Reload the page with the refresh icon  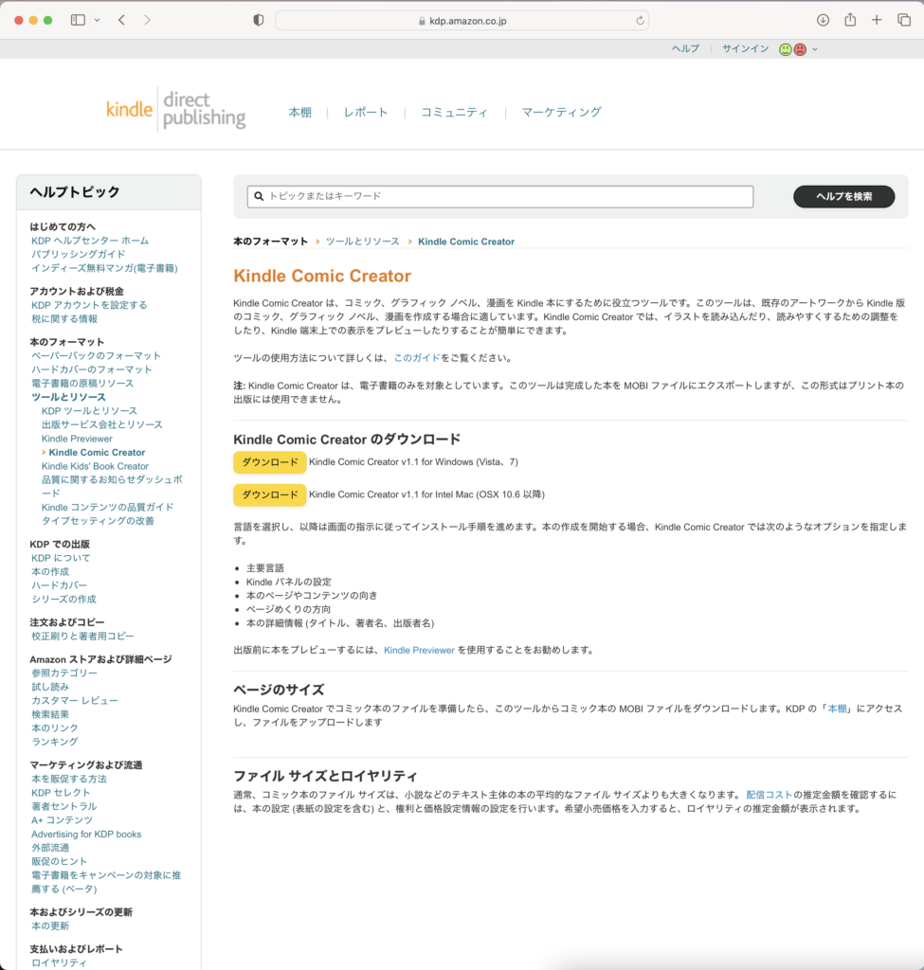coord(641,20)
